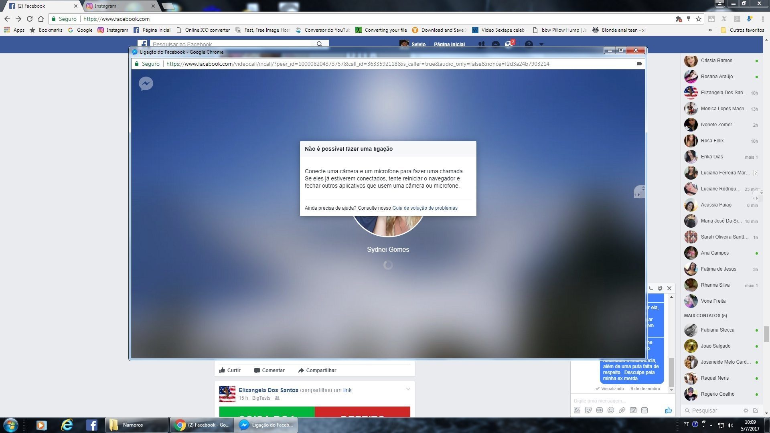Go to Página inicial in the Facebook header
770x433 pixels.
point(449,45)
